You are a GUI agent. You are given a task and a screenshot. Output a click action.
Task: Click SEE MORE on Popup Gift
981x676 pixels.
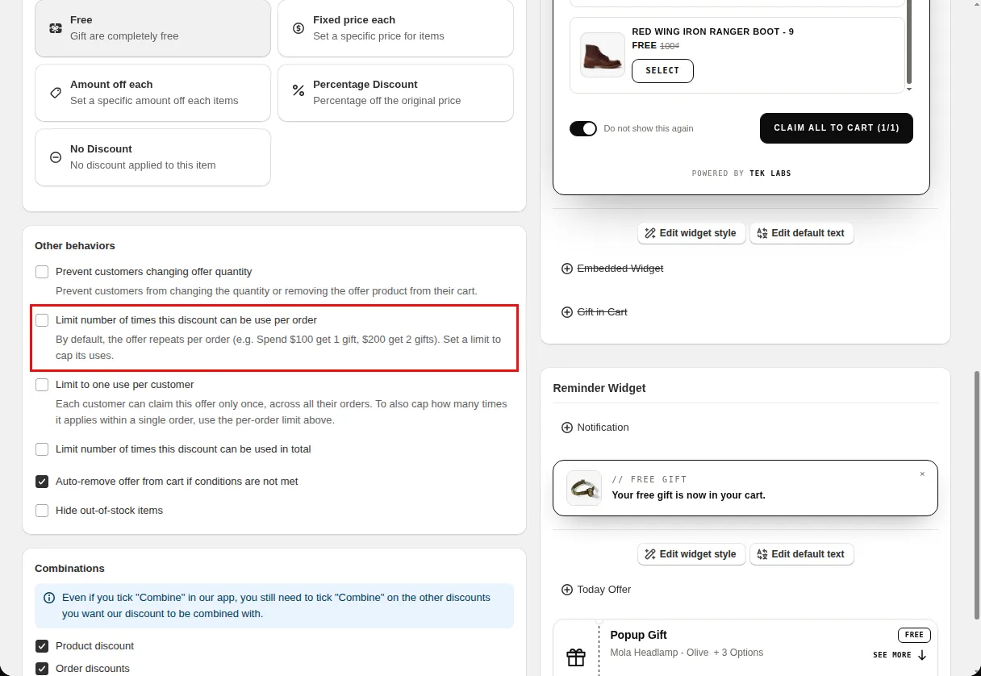(900, 655)
